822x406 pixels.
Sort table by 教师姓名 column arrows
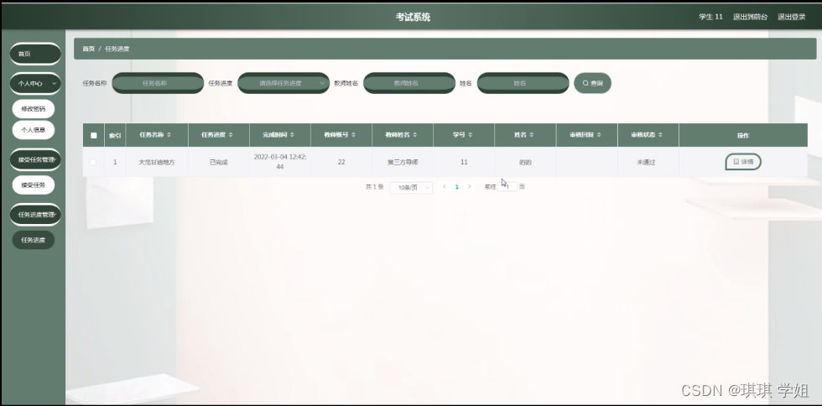pyautogui.click(x=414, y=135)
